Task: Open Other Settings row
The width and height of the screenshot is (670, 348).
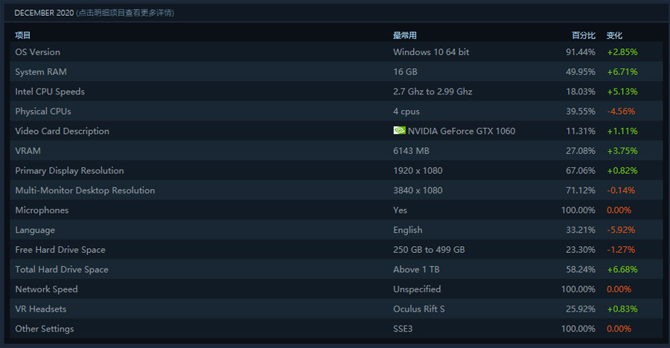Action: click(x=336, y=329)
